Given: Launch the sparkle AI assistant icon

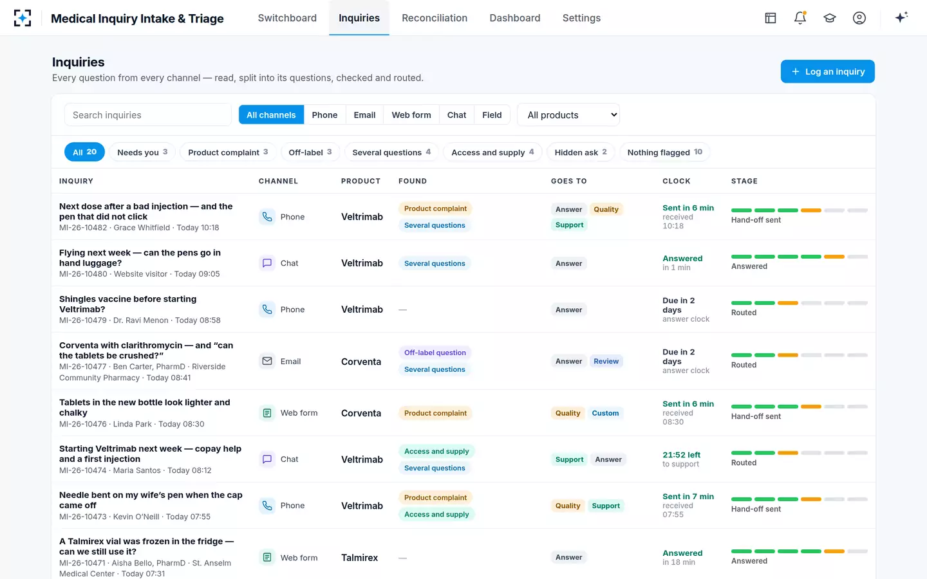Looking at the screenshot, I should [x=901, y=17].
